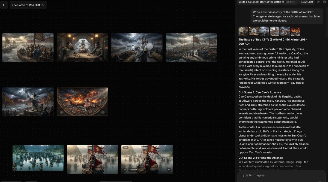
Task: Select the lightning storm figure canvas image
Action: pyautogui.click(x=28, y=102)
